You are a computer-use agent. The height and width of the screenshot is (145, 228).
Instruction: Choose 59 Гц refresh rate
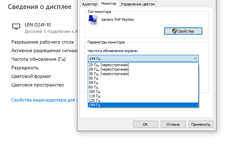(x=143, y=83)
